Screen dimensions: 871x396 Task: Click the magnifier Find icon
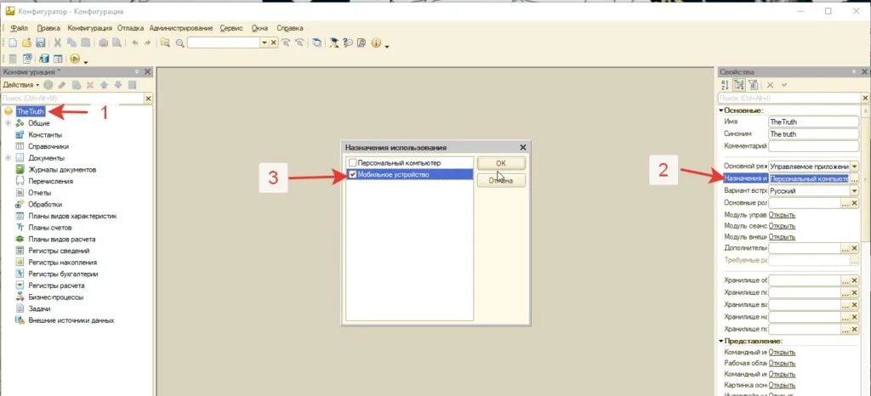179,42
